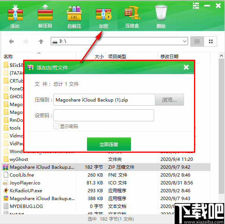Select Magoshare iCloud Backup.zip file row
225x224 pixels.
coord(106,167)
